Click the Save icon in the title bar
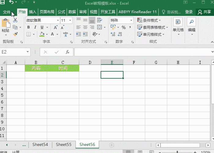The image size is (214, 153). [2, 2]
